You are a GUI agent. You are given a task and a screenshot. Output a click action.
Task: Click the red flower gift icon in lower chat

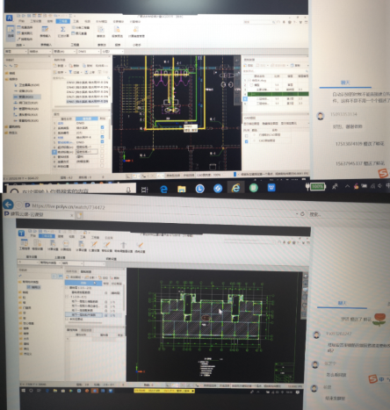(x=379, y=320)
